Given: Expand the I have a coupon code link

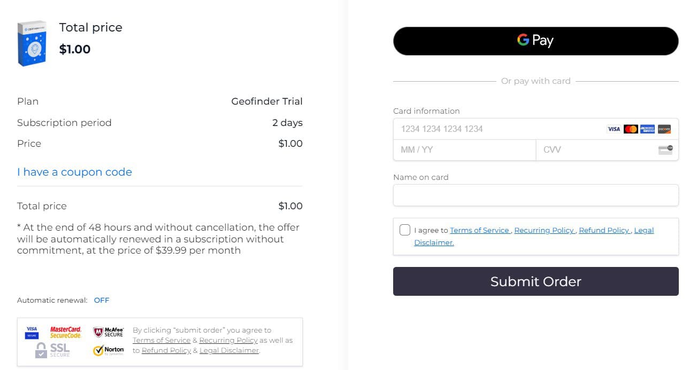Looking at the screenshot, I should click(x=74, y=172).
